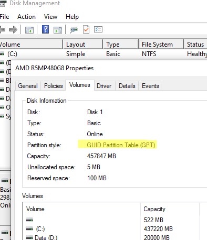The image size is (207, 240).
Task: Click the AMD R5MP480G8 Properties title bar
Action: 109,68
